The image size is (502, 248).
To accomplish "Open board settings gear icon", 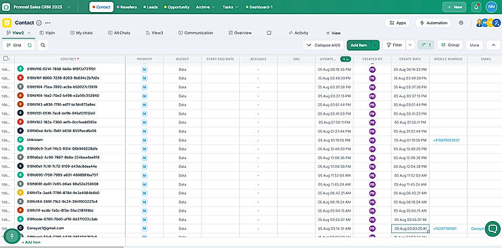I will coord(461,23).
